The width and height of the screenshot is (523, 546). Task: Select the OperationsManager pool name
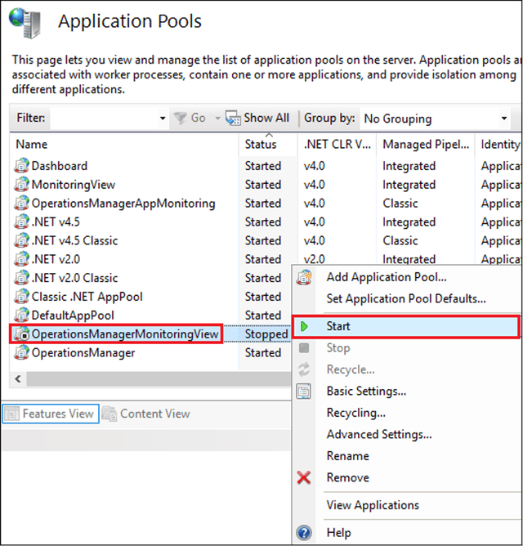point(83,353)
